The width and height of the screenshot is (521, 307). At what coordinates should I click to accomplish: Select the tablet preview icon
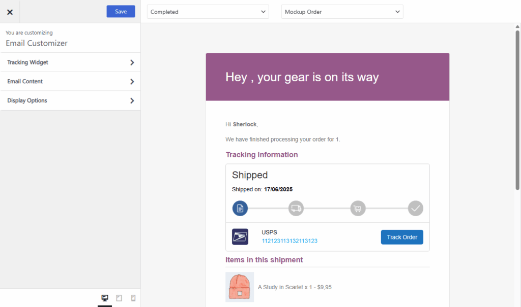[119, 298]
